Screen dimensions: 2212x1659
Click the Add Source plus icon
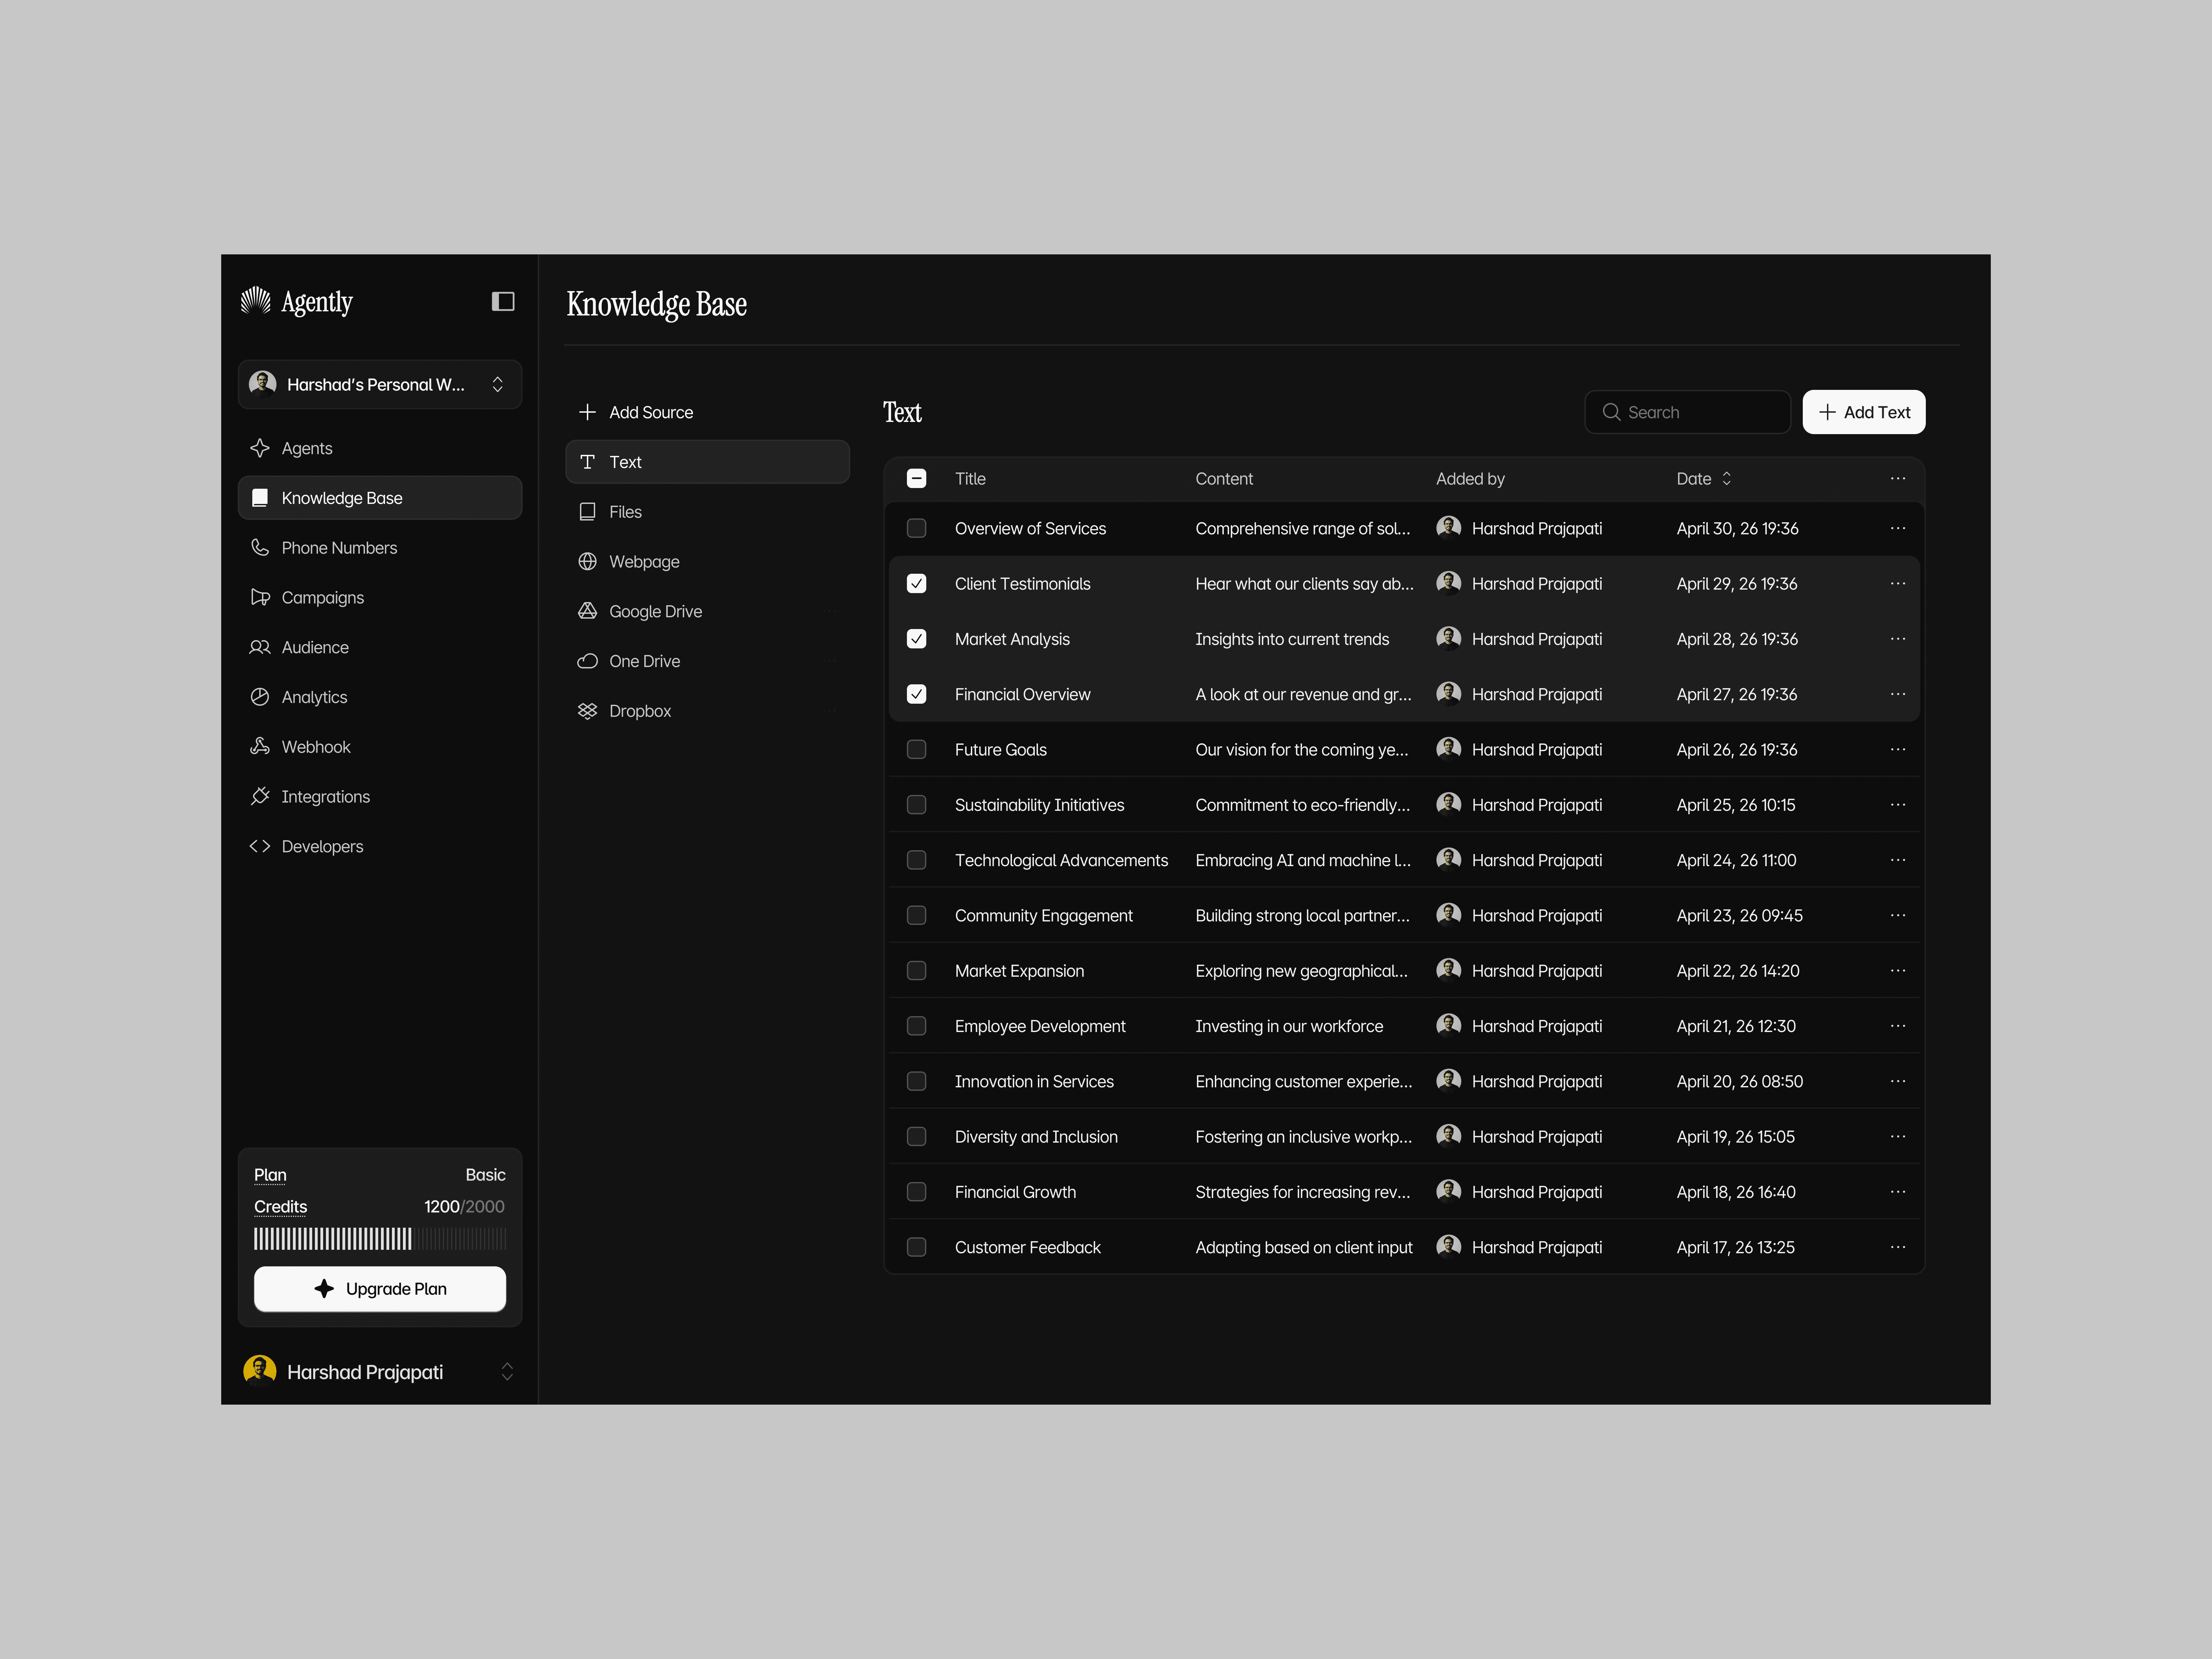tap(587, 412)
